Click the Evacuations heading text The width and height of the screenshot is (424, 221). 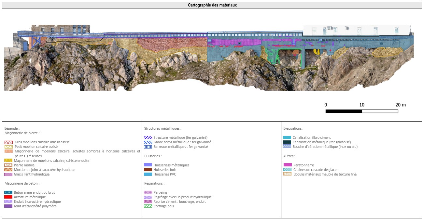click(x=293, y=128)
